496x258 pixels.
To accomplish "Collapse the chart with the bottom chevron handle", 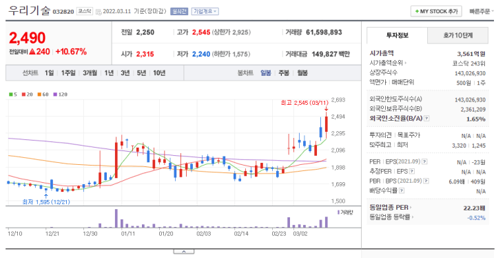I will coord(184,251).
